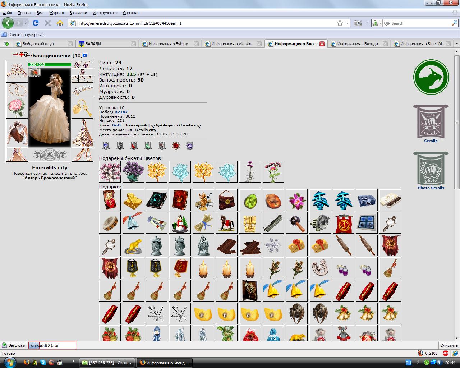The image size is (460, 368).
Task: Click the heart key equipment slot
Action: pyautogui.click(x=82, y=107)
